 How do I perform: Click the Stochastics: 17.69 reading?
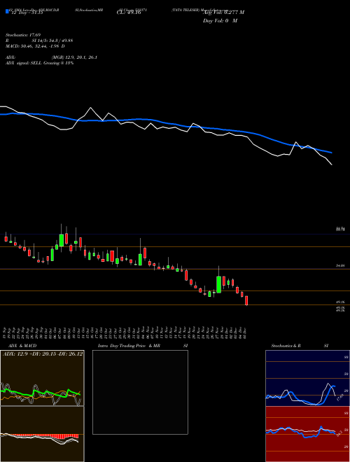pyautogui.click(x=23, y=35)
